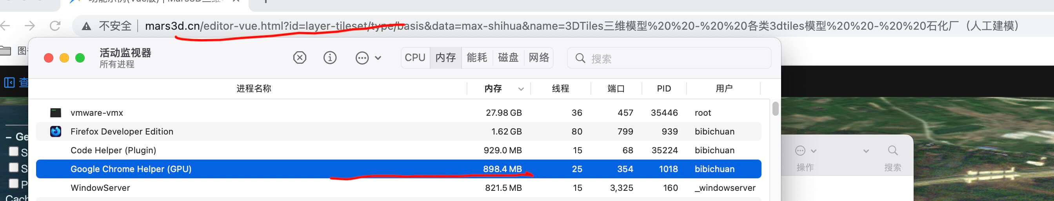1054x201 pixels.
Task: Click the process list scrollbar thumb
Action: point(775,109)
